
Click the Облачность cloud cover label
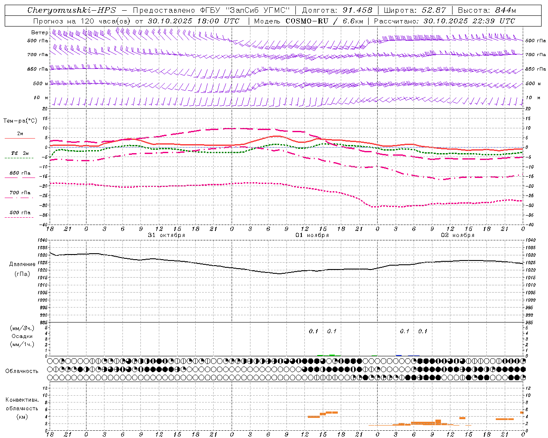[x=22, y=371]
